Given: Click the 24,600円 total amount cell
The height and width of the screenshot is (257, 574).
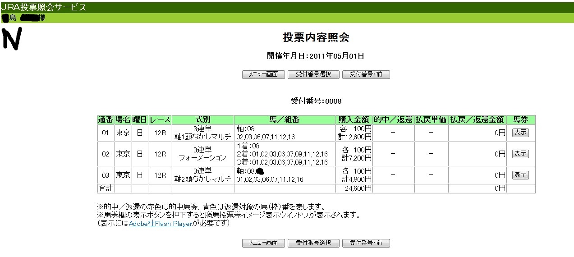Looking at the screenshot, I should click(x=354, y=188).
